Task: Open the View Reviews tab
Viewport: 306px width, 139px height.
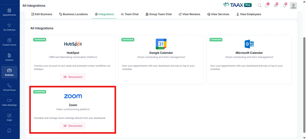Action: (x=189, y=14)
